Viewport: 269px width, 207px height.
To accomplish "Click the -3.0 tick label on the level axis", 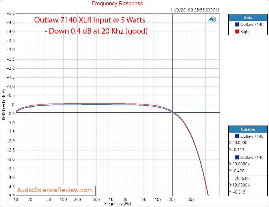I will [11, 159].
